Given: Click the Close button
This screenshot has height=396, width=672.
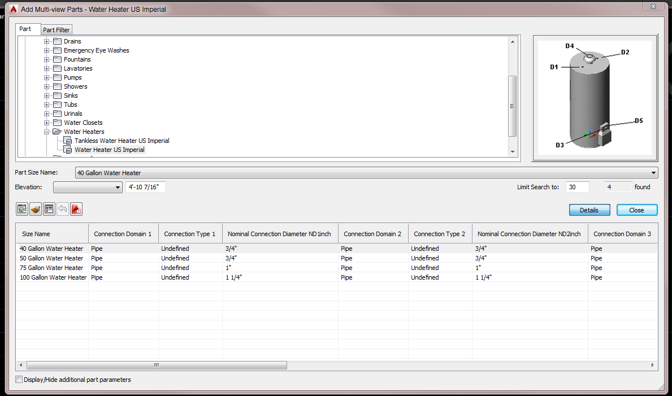Looking at the screenshot, I should click(637, 210).
